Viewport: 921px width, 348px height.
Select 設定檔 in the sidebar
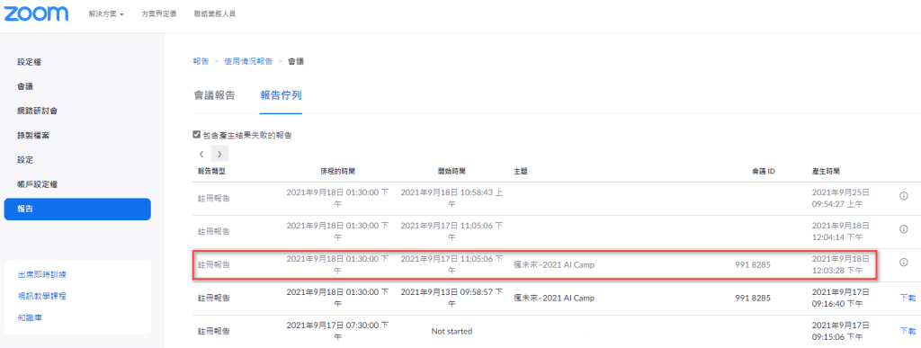pos(30,62)
